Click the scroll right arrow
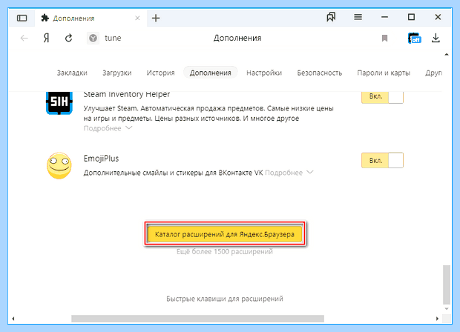Viewport: 460px width, 332px height. click(437, 319)
